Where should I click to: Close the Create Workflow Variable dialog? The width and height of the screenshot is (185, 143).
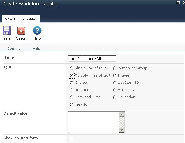(184, 2)
